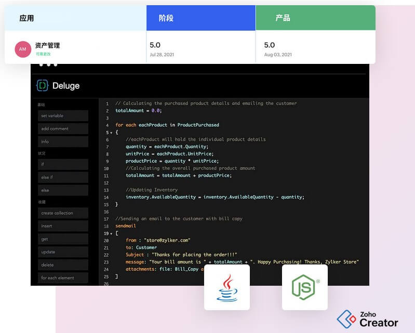Click the Node.js logo tile
The height and width of the screenshot is (333, 415).
tap(305, 287)
